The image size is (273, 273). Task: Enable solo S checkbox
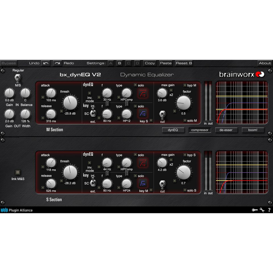pos(185,190)
